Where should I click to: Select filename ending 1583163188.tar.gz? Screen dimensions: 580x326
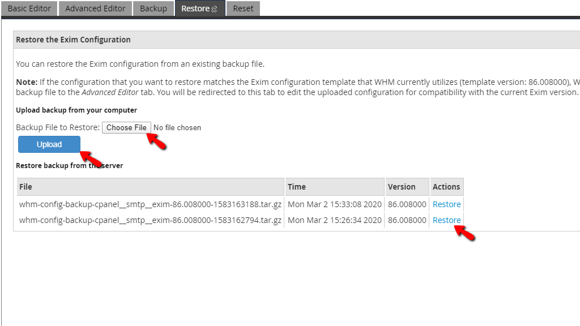point(150,204)
